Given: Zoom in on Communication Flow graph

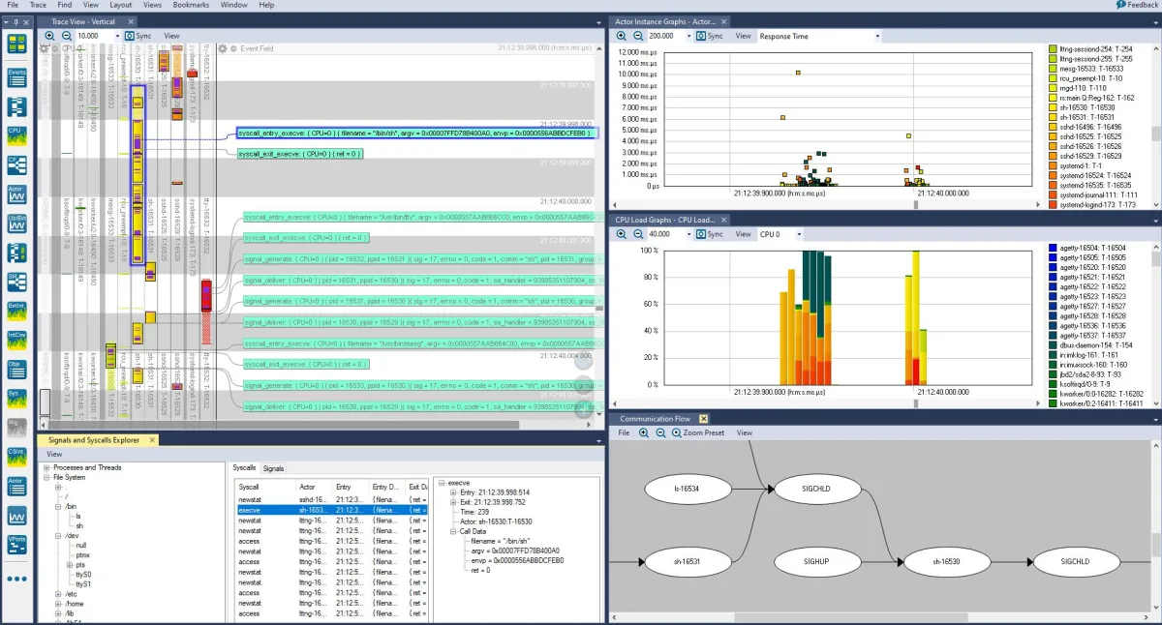Looking at the screenshot, I should [643, 432].
